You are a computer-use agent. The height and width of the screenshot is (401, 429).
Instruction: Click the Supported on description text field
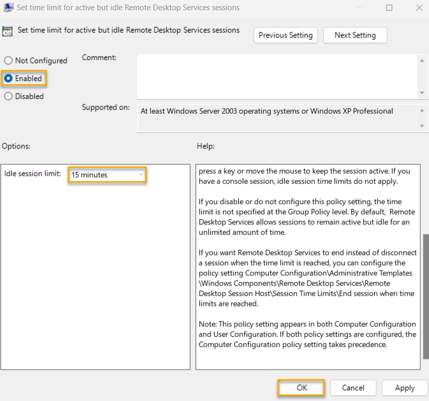(275, 117)
